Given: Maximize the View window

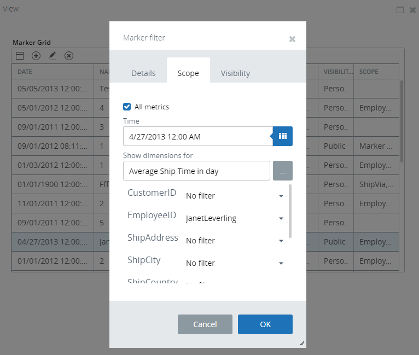Looking at the screenshot, I should click(x=400, y=10).
